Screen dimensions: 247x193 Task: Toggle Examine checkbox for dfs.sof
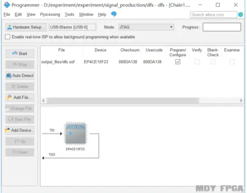232,62
